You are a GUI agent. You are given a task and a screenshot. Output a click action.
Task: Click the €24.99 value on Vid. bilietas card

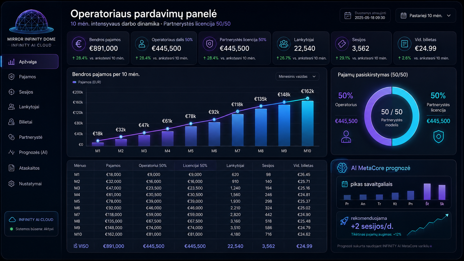click(425, 49)
